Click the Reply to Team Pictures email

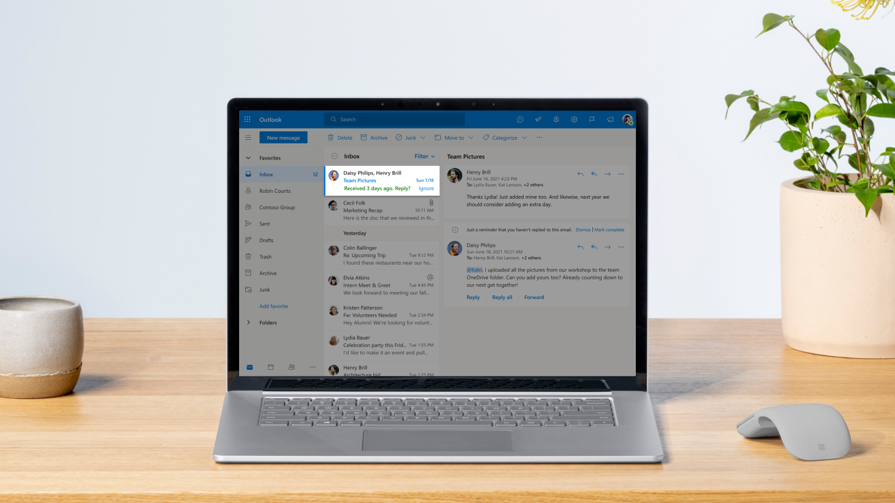click(x=473, y=297)
